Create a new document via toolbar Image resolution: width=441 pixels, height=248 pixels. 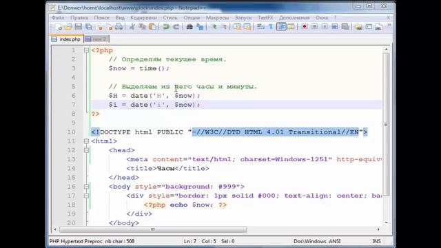58,27
